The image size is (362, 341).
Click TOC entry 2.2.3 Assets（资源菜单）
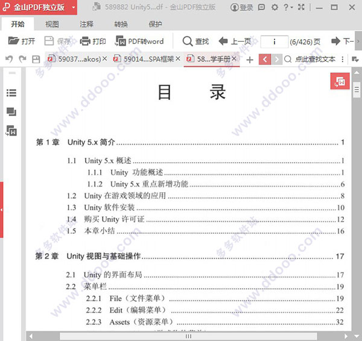215,322
